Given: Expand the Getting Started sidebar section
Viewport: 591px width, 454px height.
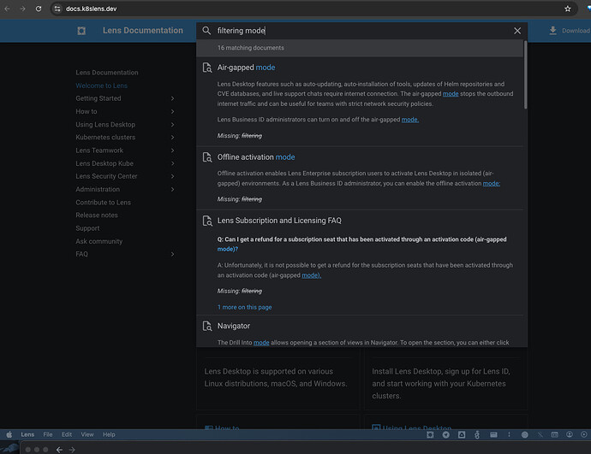Looking at the screenshot, I should click(x=172, y=98).
